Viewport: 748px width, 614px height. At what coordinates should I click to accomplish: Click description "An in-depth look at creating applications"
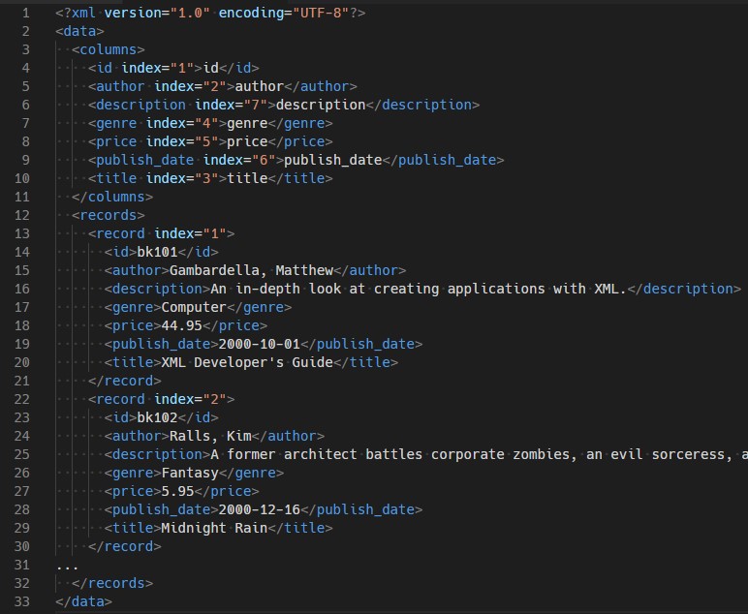tap(378, 289)
